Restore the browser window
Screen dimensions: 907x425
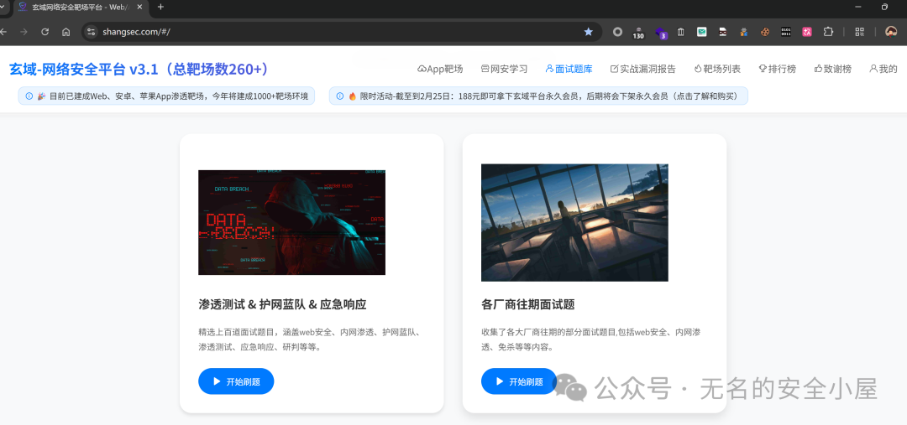point(884,7)
